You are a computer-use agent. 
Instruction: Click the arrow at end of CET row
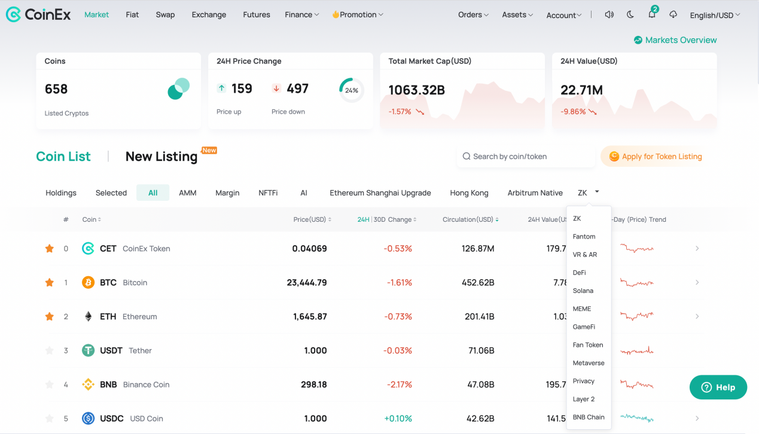tap(697, 249)
